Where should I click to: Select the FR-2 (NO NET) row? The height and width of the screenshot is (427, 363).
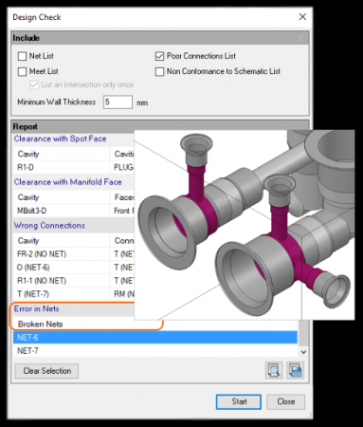pyautogui.click(x=74, y=254)
